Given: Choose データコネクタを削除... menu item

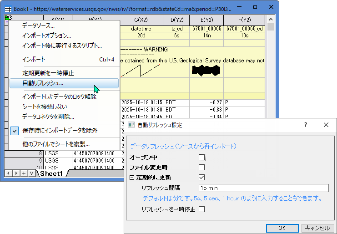Looking at the screenshot, I should [48, 117].
